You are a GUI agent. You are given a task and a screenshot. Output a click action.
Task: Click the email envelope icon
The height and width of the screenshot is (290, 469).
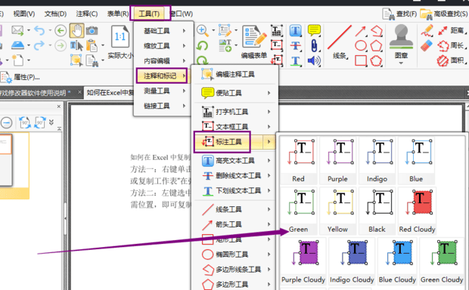tap(17, 30)
